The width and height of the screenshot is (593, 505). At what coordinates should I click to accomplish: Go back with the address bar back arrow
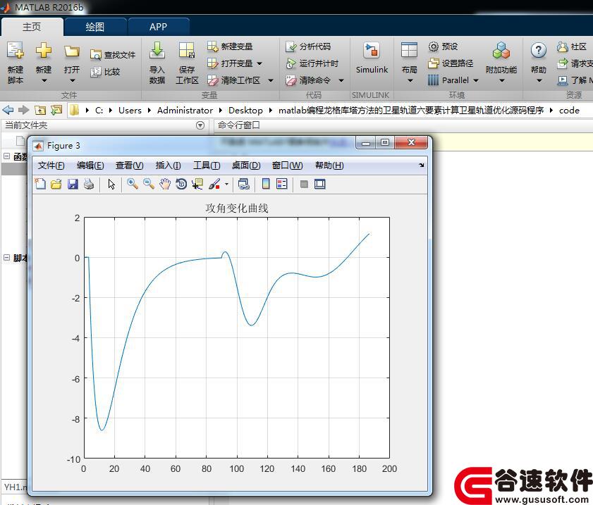tap(8, 110)
